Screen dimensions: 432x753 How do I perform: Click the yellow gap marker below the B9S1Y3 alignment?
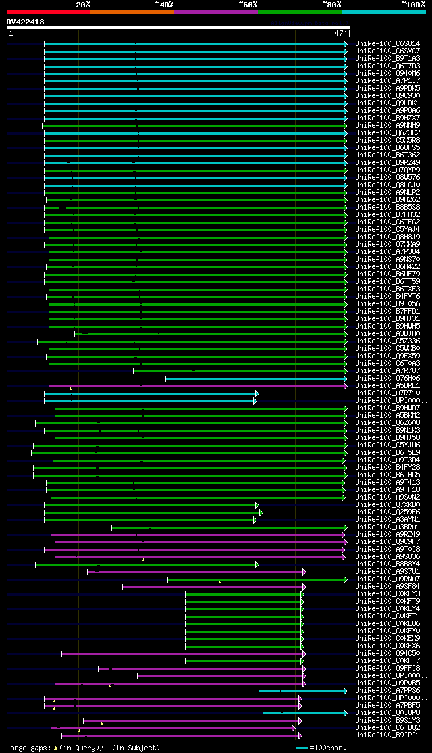[x=102, y=723]
